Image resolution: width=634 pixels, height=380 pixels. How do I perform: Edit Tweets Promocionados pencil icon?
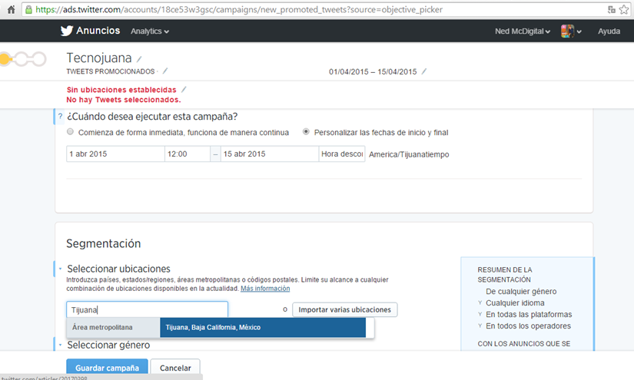(x=165, y=71)
